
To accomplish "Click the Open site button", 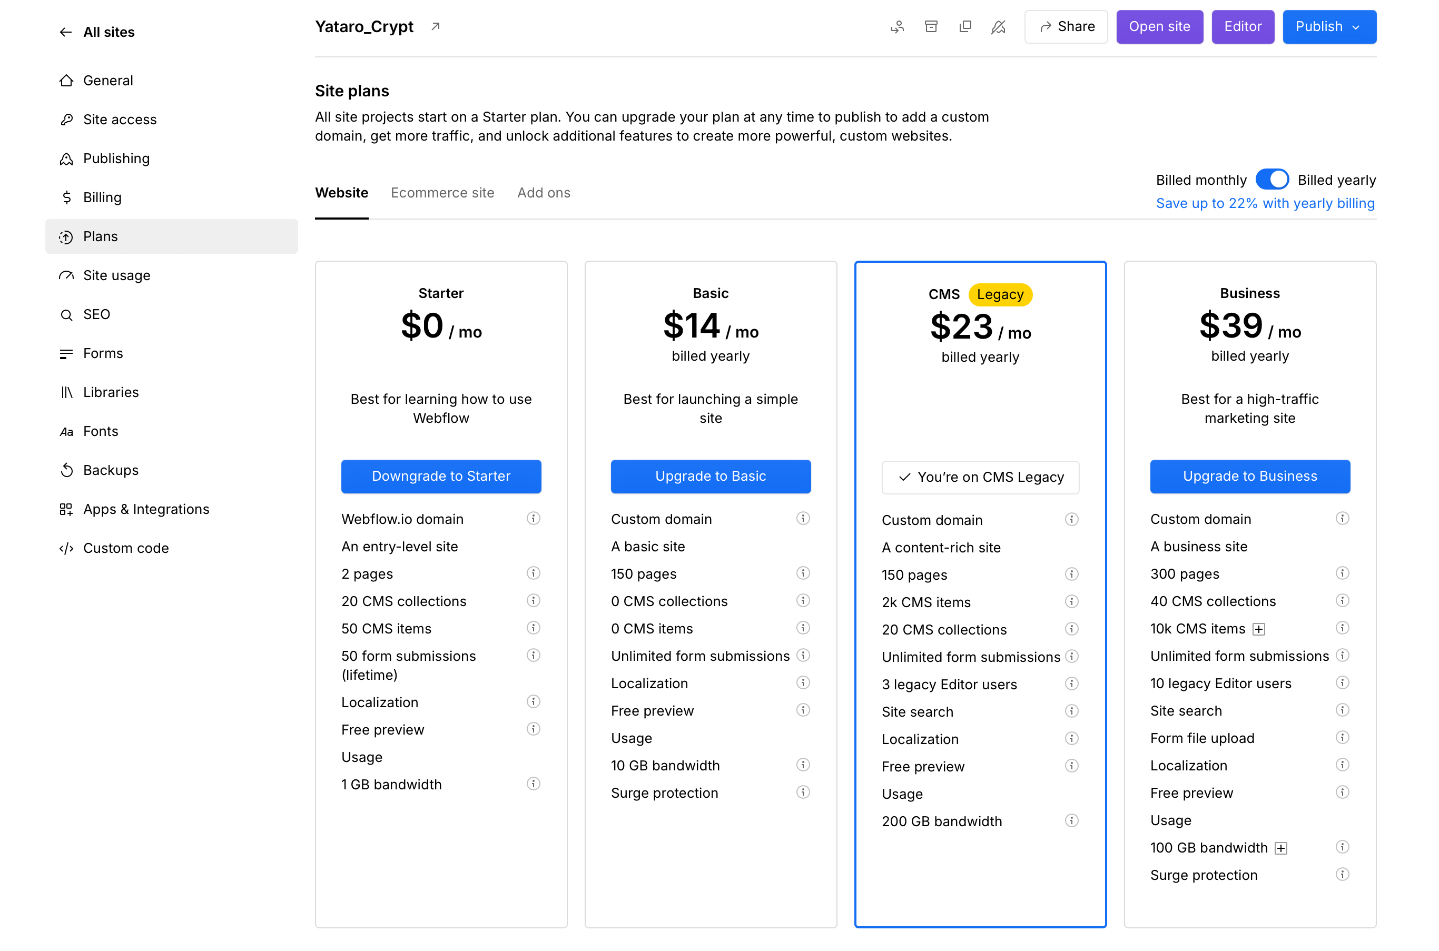I will click(1159, 27).
